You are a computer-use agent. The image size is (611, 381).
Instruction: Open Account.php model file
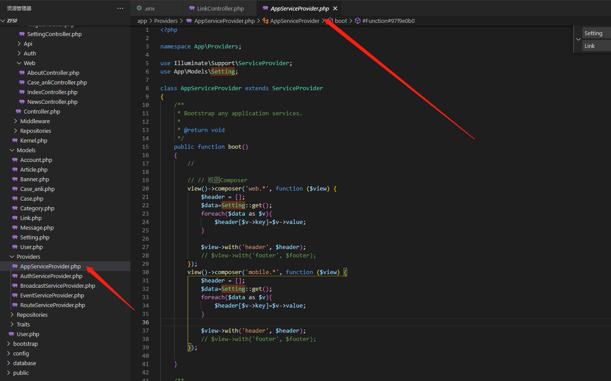tap(36, 160)
